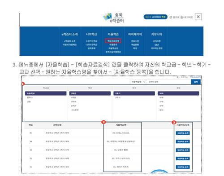Viewport: 224px width, 176px height.
Task: Select 수학 in the subject list
Action: tap(161, 102)
